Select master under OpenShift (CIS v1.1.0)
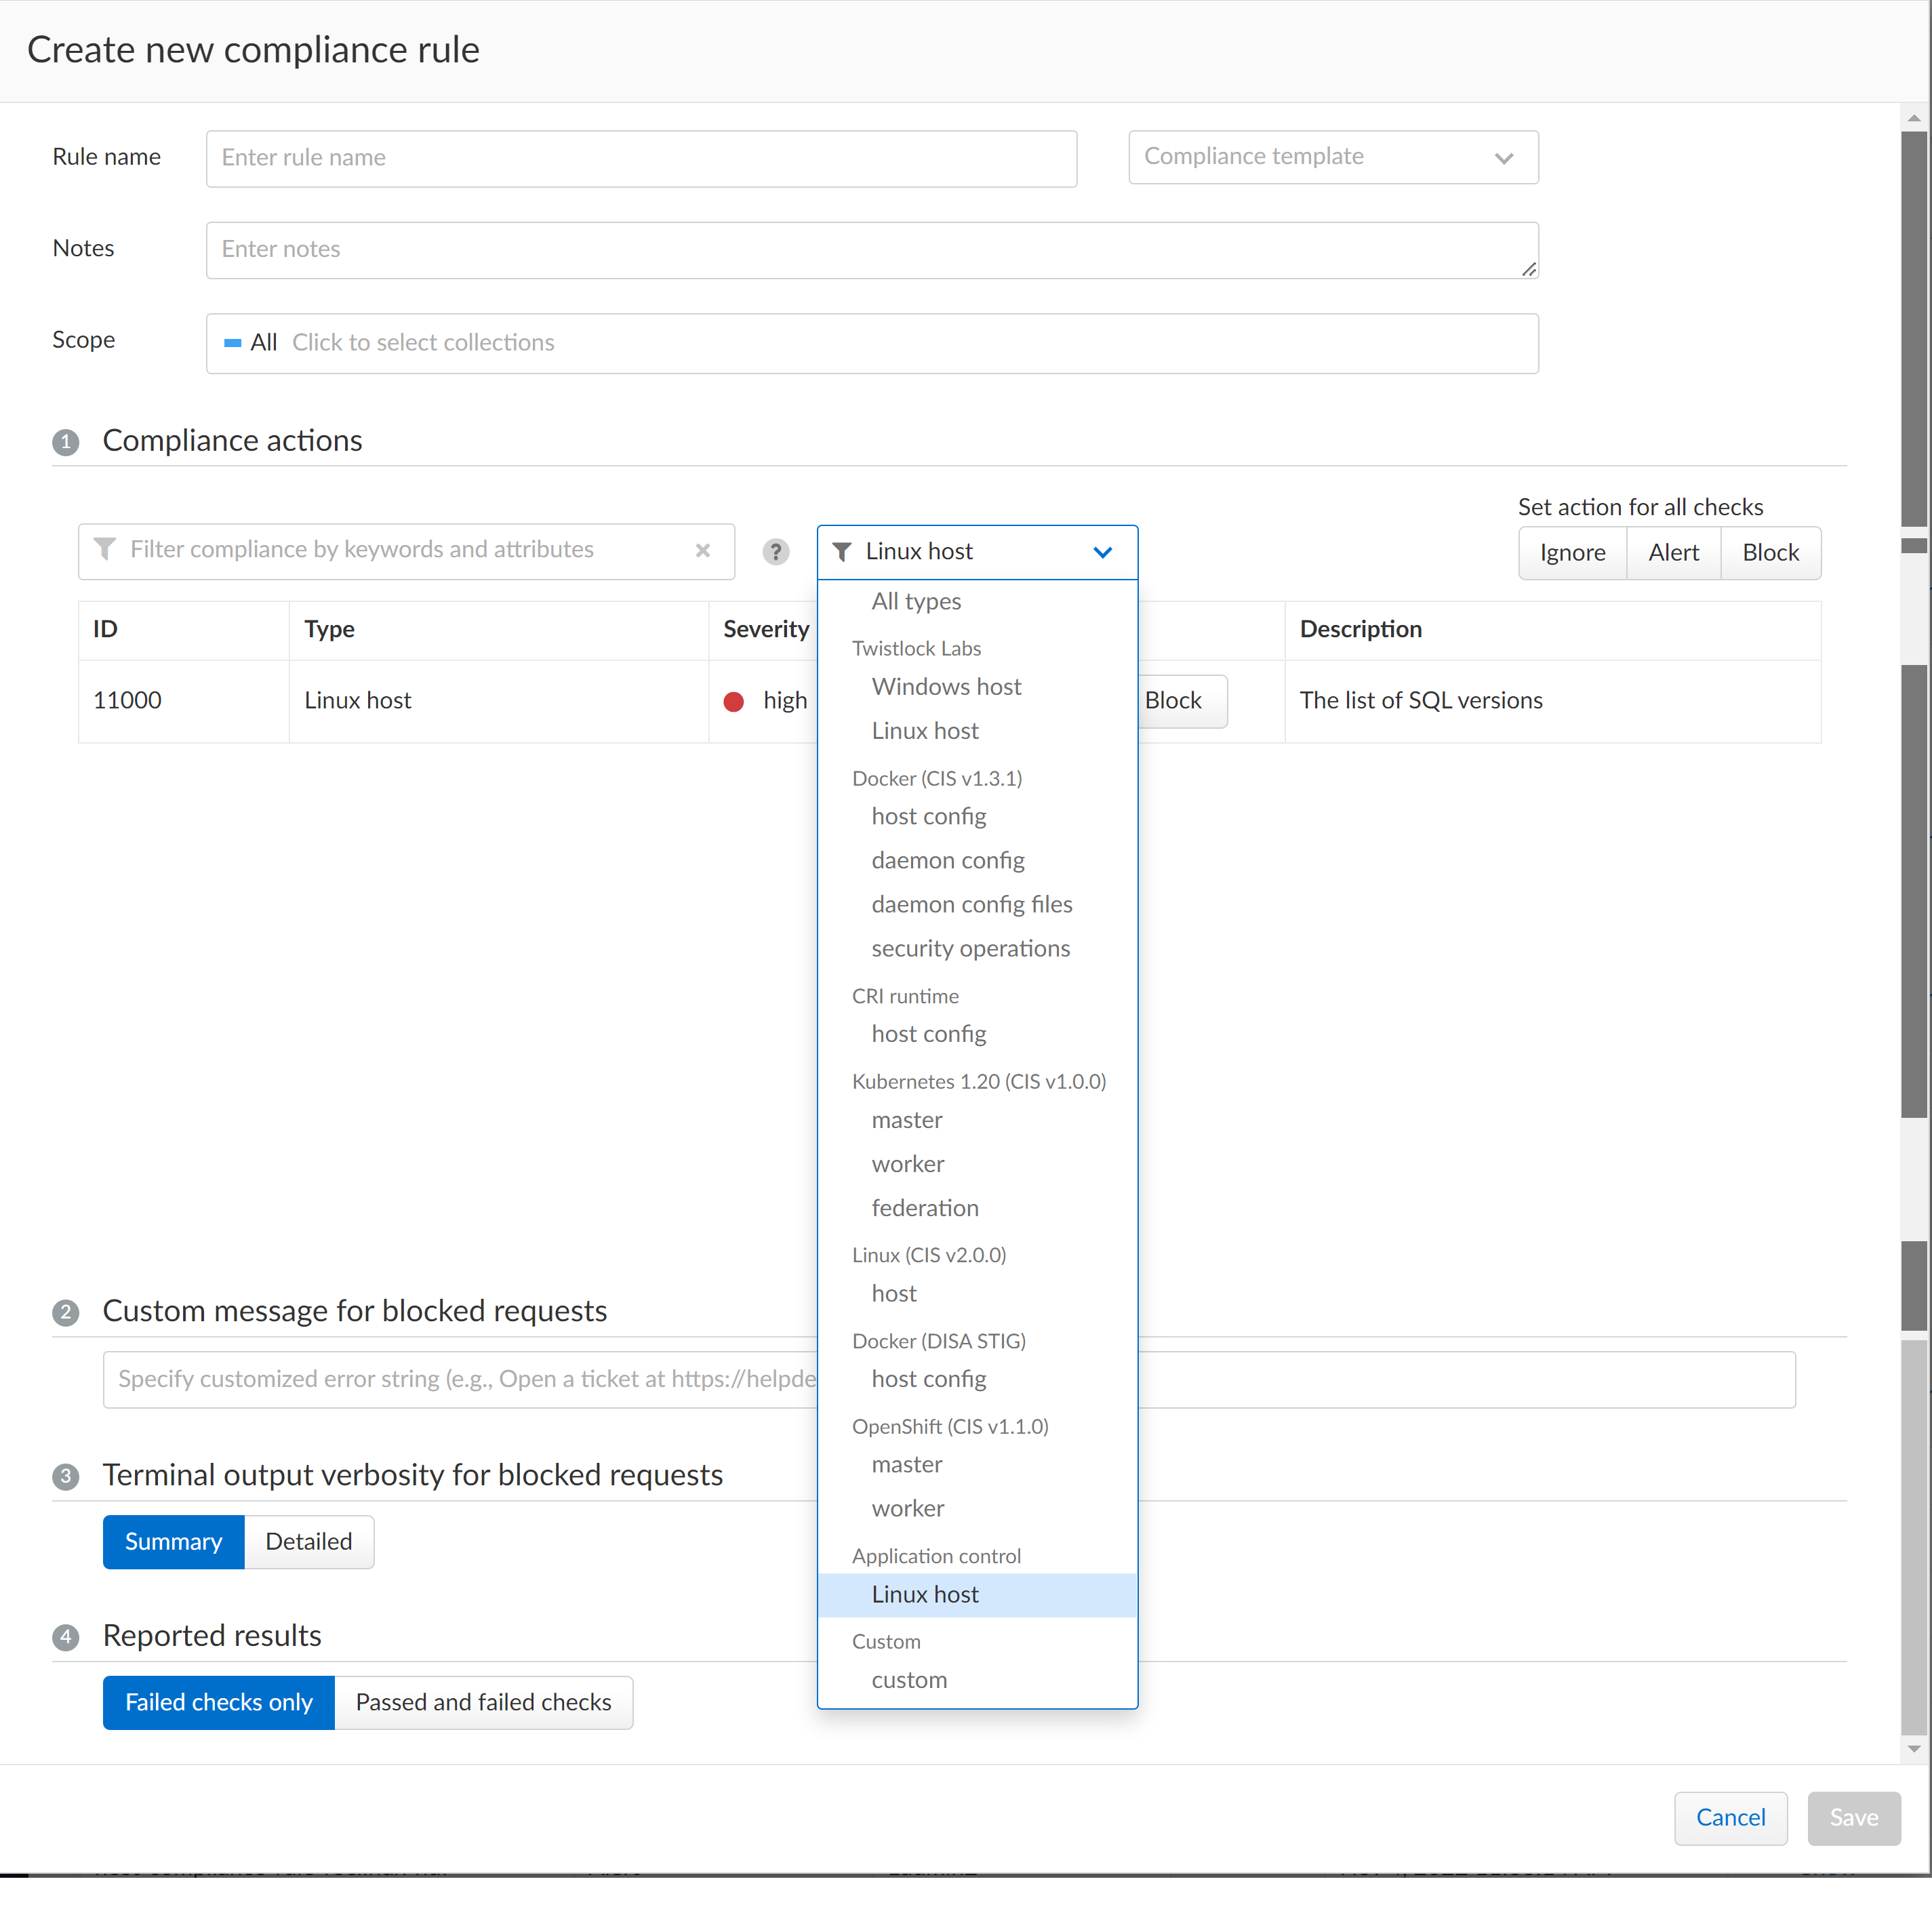Viewport: 1932px width, 1911px height. click(977, 1465)
